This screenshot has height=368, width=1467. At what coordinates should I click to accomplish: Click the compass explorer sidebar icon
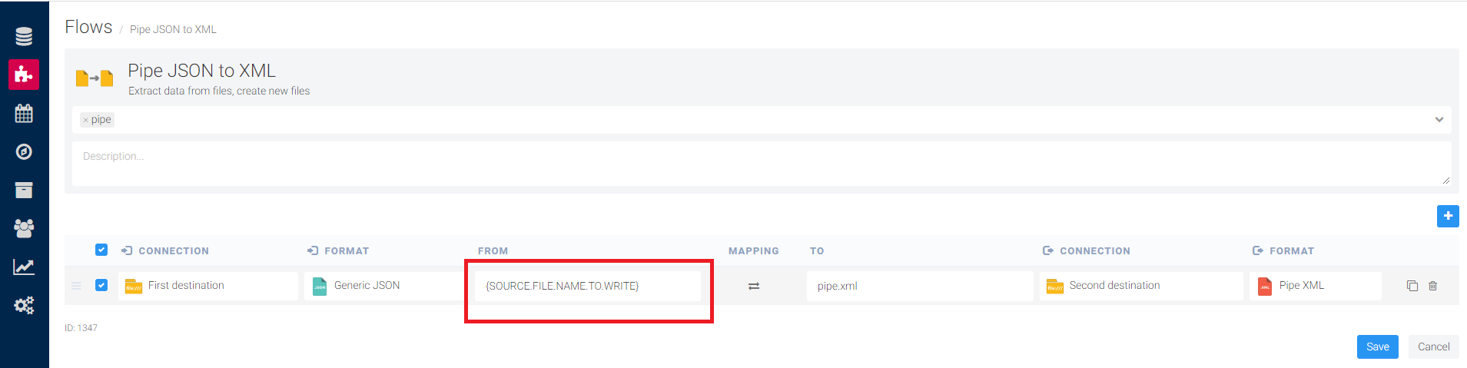(x=24, y=151)
